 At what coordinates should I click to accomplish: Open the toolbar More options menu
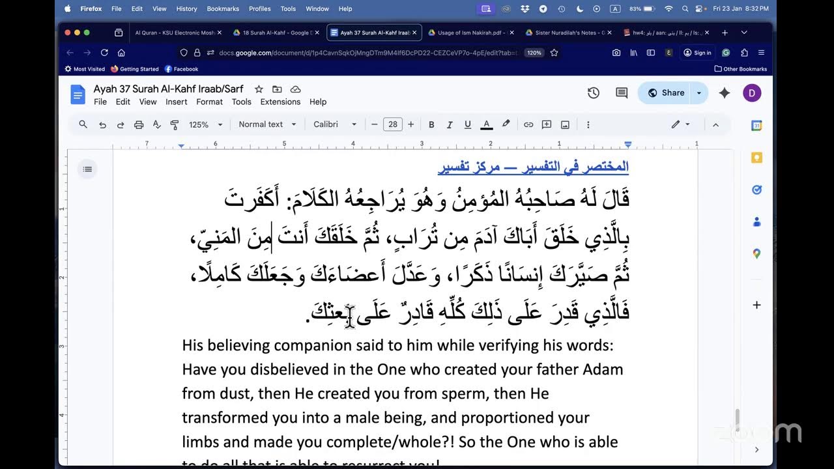coord(588,124)
